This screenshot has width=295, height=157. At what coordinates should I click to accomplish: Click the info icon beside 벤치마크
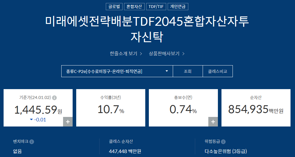32,142
